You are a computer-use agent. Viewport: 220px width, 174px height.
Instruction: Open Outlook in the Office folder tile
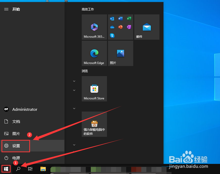112,18
